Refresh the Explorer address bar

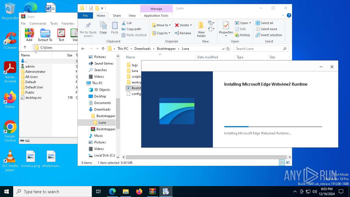228,49
